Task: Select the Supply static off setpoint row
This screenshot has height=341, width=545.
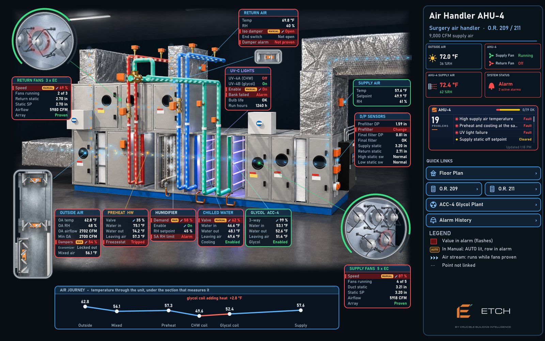Action: click(493, 139)
